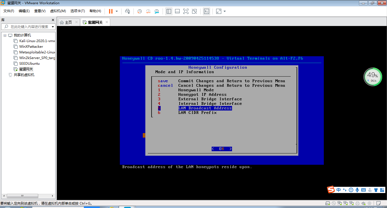Open the 选项卡(T) menu
Image resolution: width=387 pixels, height=208 pixels.
click(x=78, y=11)
